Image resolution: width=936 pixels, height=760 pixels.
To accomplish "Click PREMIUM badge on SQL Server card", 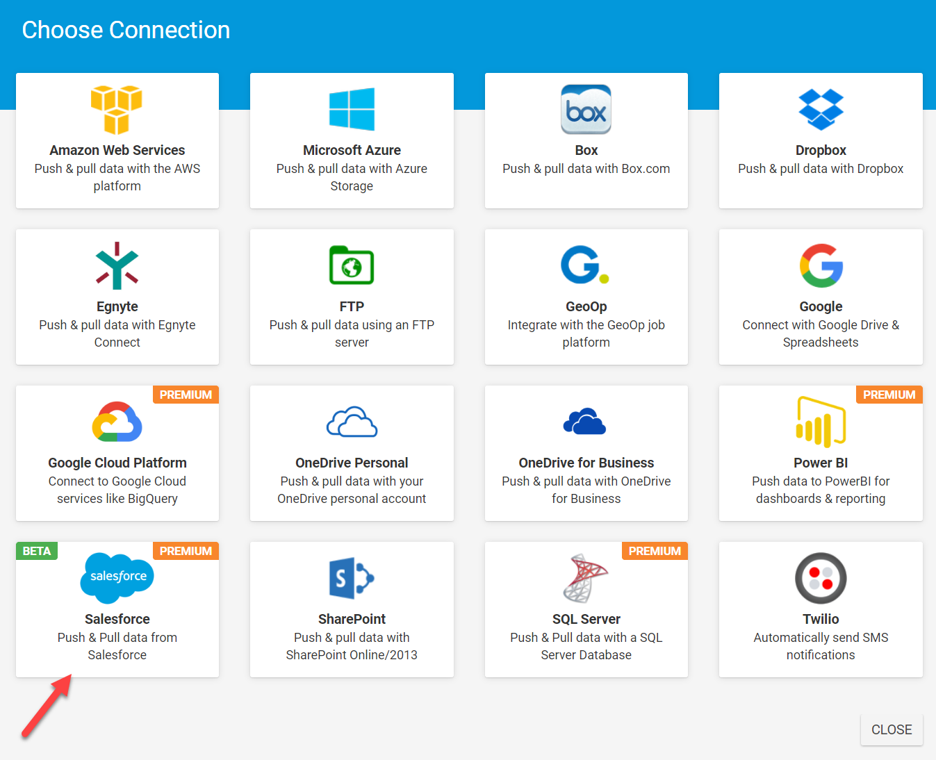I will click(655, 551).
